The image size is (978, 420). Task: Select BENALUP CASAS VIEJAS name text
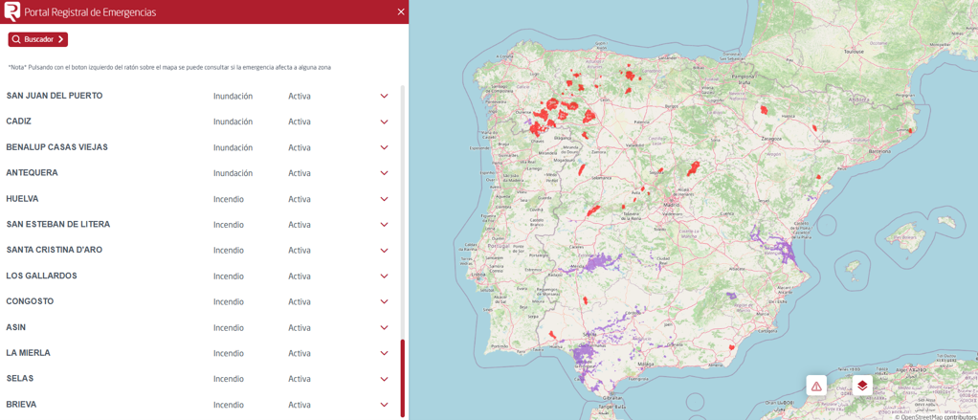[56, 147]
